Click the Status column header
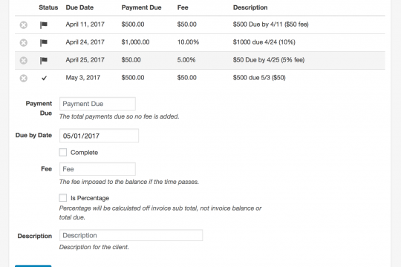The height and width of the screenshot is (267, 401). tap(48, 7)
